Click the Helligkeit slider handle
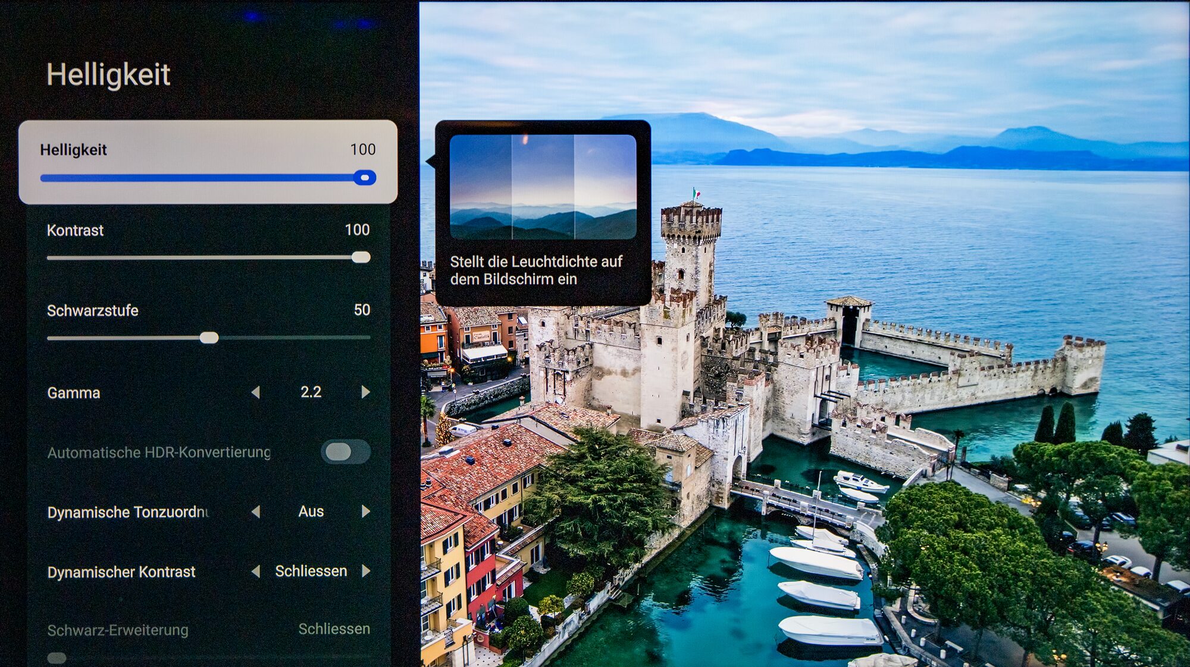 [364, 178]
